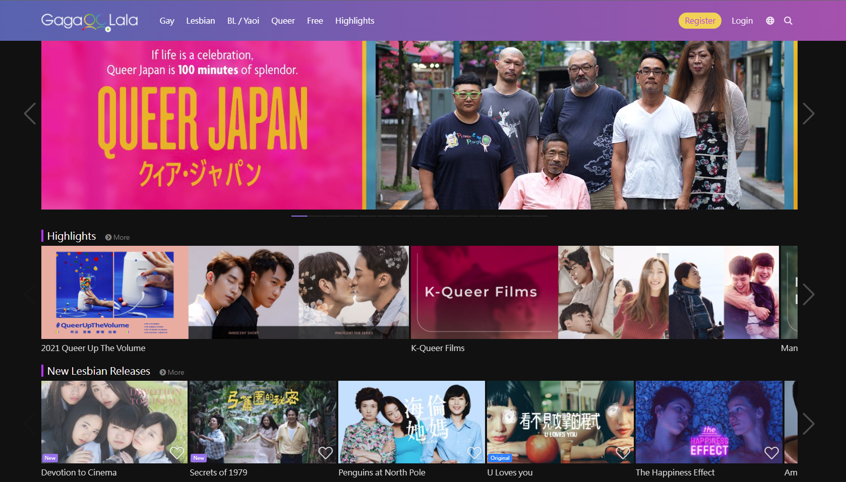Click the 'Penguins at North Pole' title

point(382,472)
